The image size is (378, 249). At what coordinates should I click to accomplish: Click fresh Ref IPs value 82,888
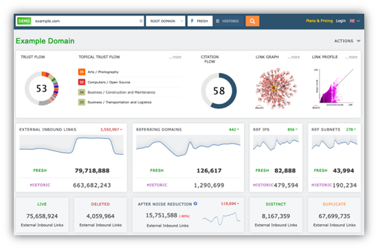[285, 171]
